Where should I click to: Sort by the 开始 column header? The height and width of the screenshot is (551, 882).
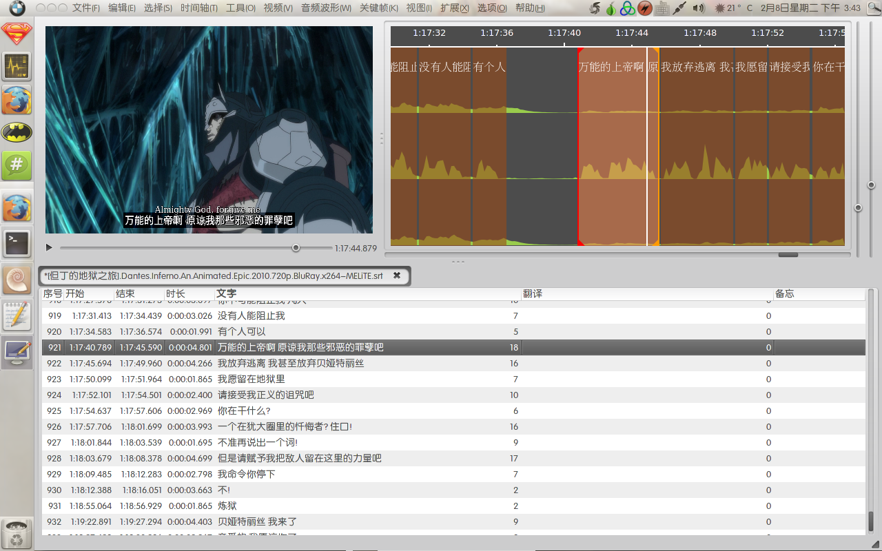[x=88, y=294]
